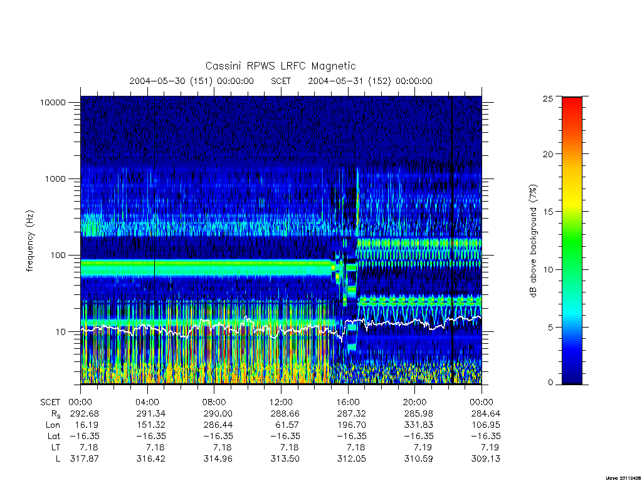
Task: Select the 10000 Hz frequency axis label
Action: (x=53, y=102)
